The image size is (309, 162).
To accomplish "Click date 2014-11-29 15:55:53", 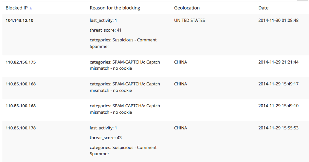I will (278, 128).
